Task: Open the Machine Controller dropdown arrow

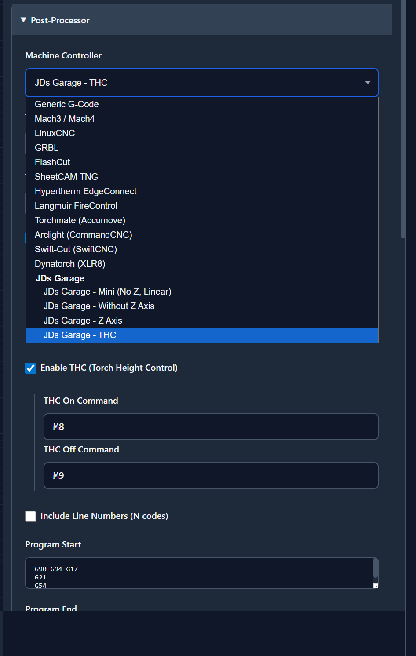Action: pyautogui.click(x=367, y=83)
